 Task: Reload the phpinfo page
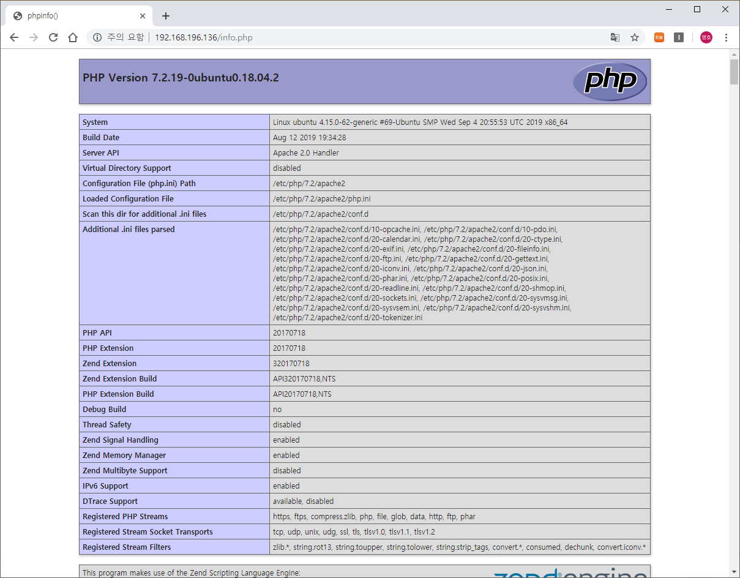[x=53, y=37]
